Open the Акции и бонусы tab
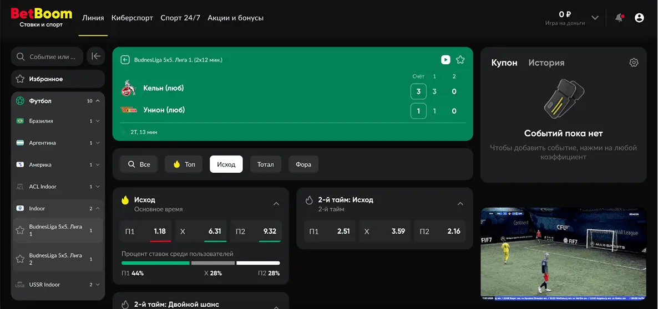This screenshot has height=309, width=658. (x=235, y=18)
